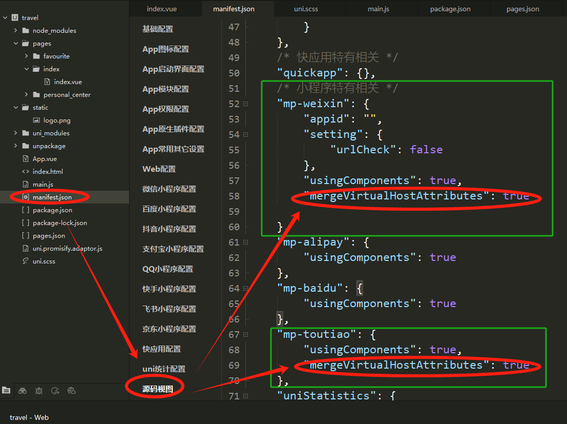Open the globe cloud panel icon
Screen dimensions: 567x424
[72, 391]
